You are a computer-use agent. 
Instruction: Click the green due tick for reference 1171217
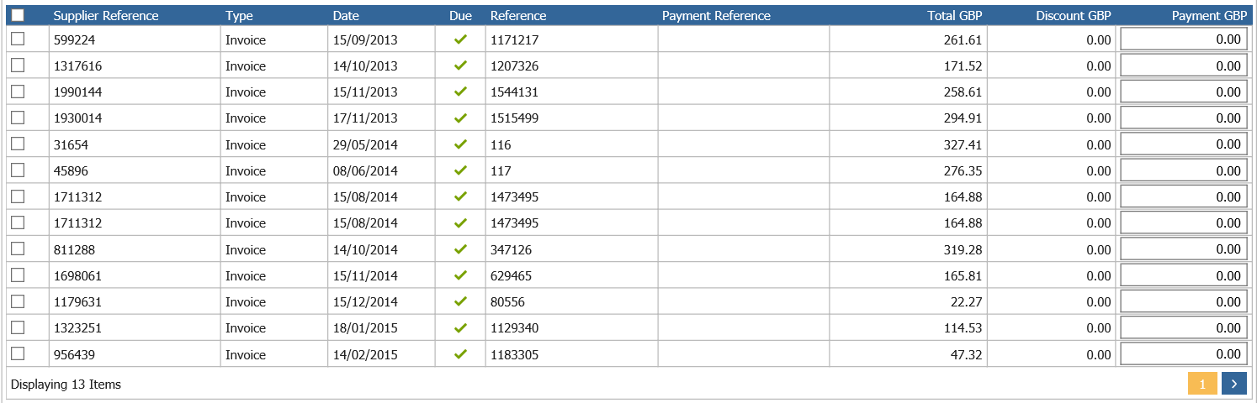460,39
